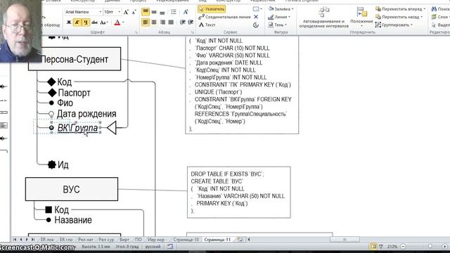Switch to the Вирт page tab

[124, 239]
